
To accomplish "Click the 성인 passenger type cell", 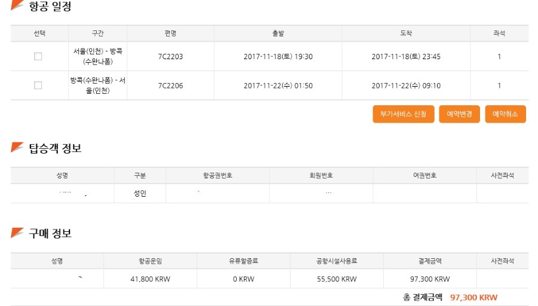I will pos(140,193).
